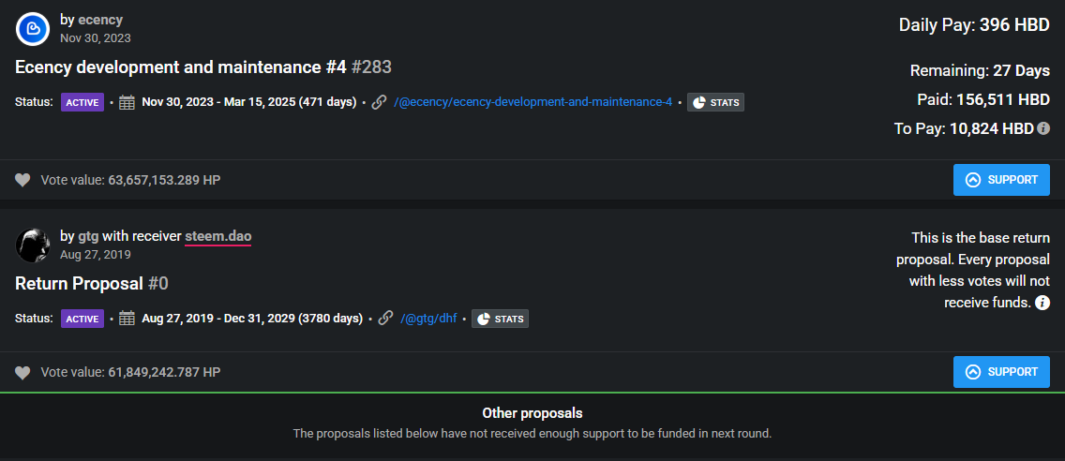This screenshot has height=461, width=1065.
Task: Click the pie chart icon in the Ecency STATS button
Action: 699,102
